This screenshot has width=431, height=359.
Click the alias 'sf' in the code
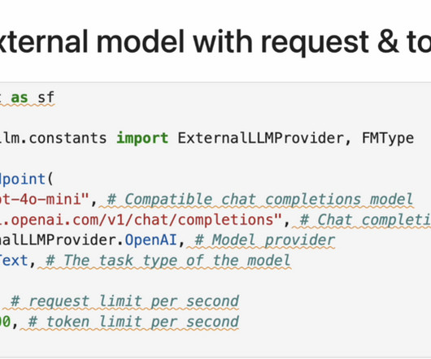[46, 97]
